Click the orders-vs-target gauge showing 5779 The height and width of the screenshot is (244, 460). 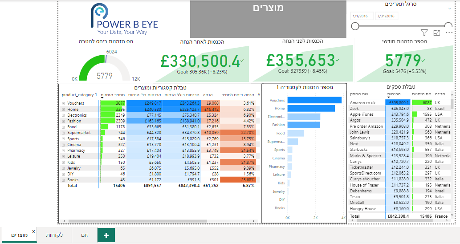[x=105, y=67]
